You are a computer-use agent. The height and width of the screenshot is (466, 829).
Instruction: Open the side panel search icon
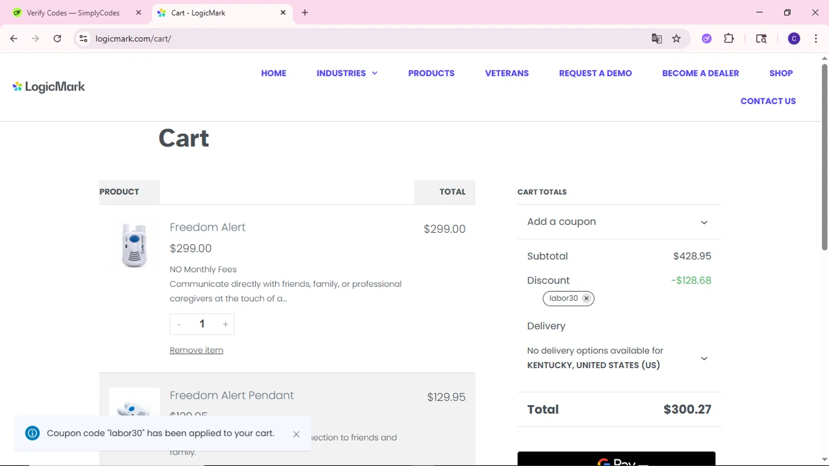[761, 39]
